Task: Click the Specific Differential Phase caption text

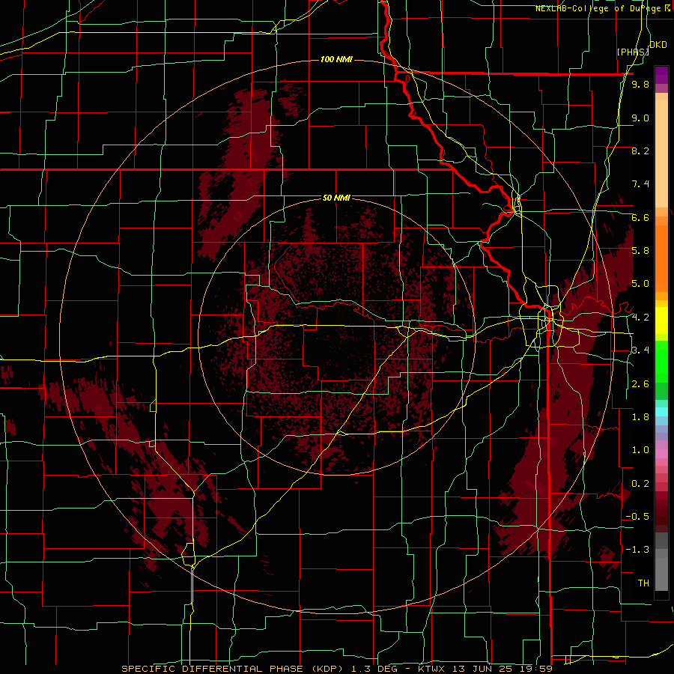Action: point(336,669)
